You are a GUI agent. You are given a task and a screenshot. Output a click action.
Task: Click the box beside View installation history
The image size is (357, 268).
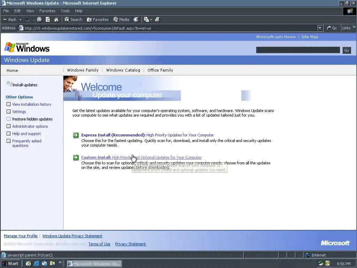(x=9, y=104)
